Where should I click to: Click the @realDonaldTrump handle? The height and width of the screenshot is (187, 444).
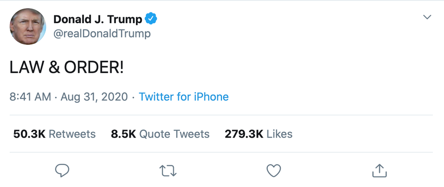(x=102, y=34)
